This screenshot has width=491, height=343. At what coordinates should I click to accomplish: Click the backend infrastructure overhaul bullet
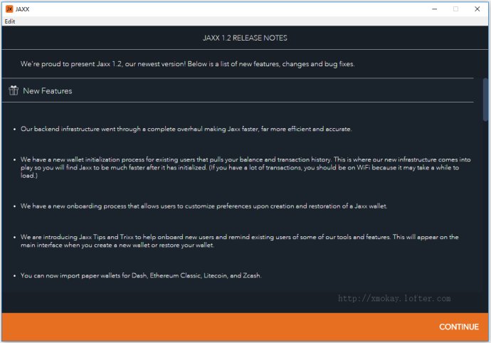coord(186,129)
